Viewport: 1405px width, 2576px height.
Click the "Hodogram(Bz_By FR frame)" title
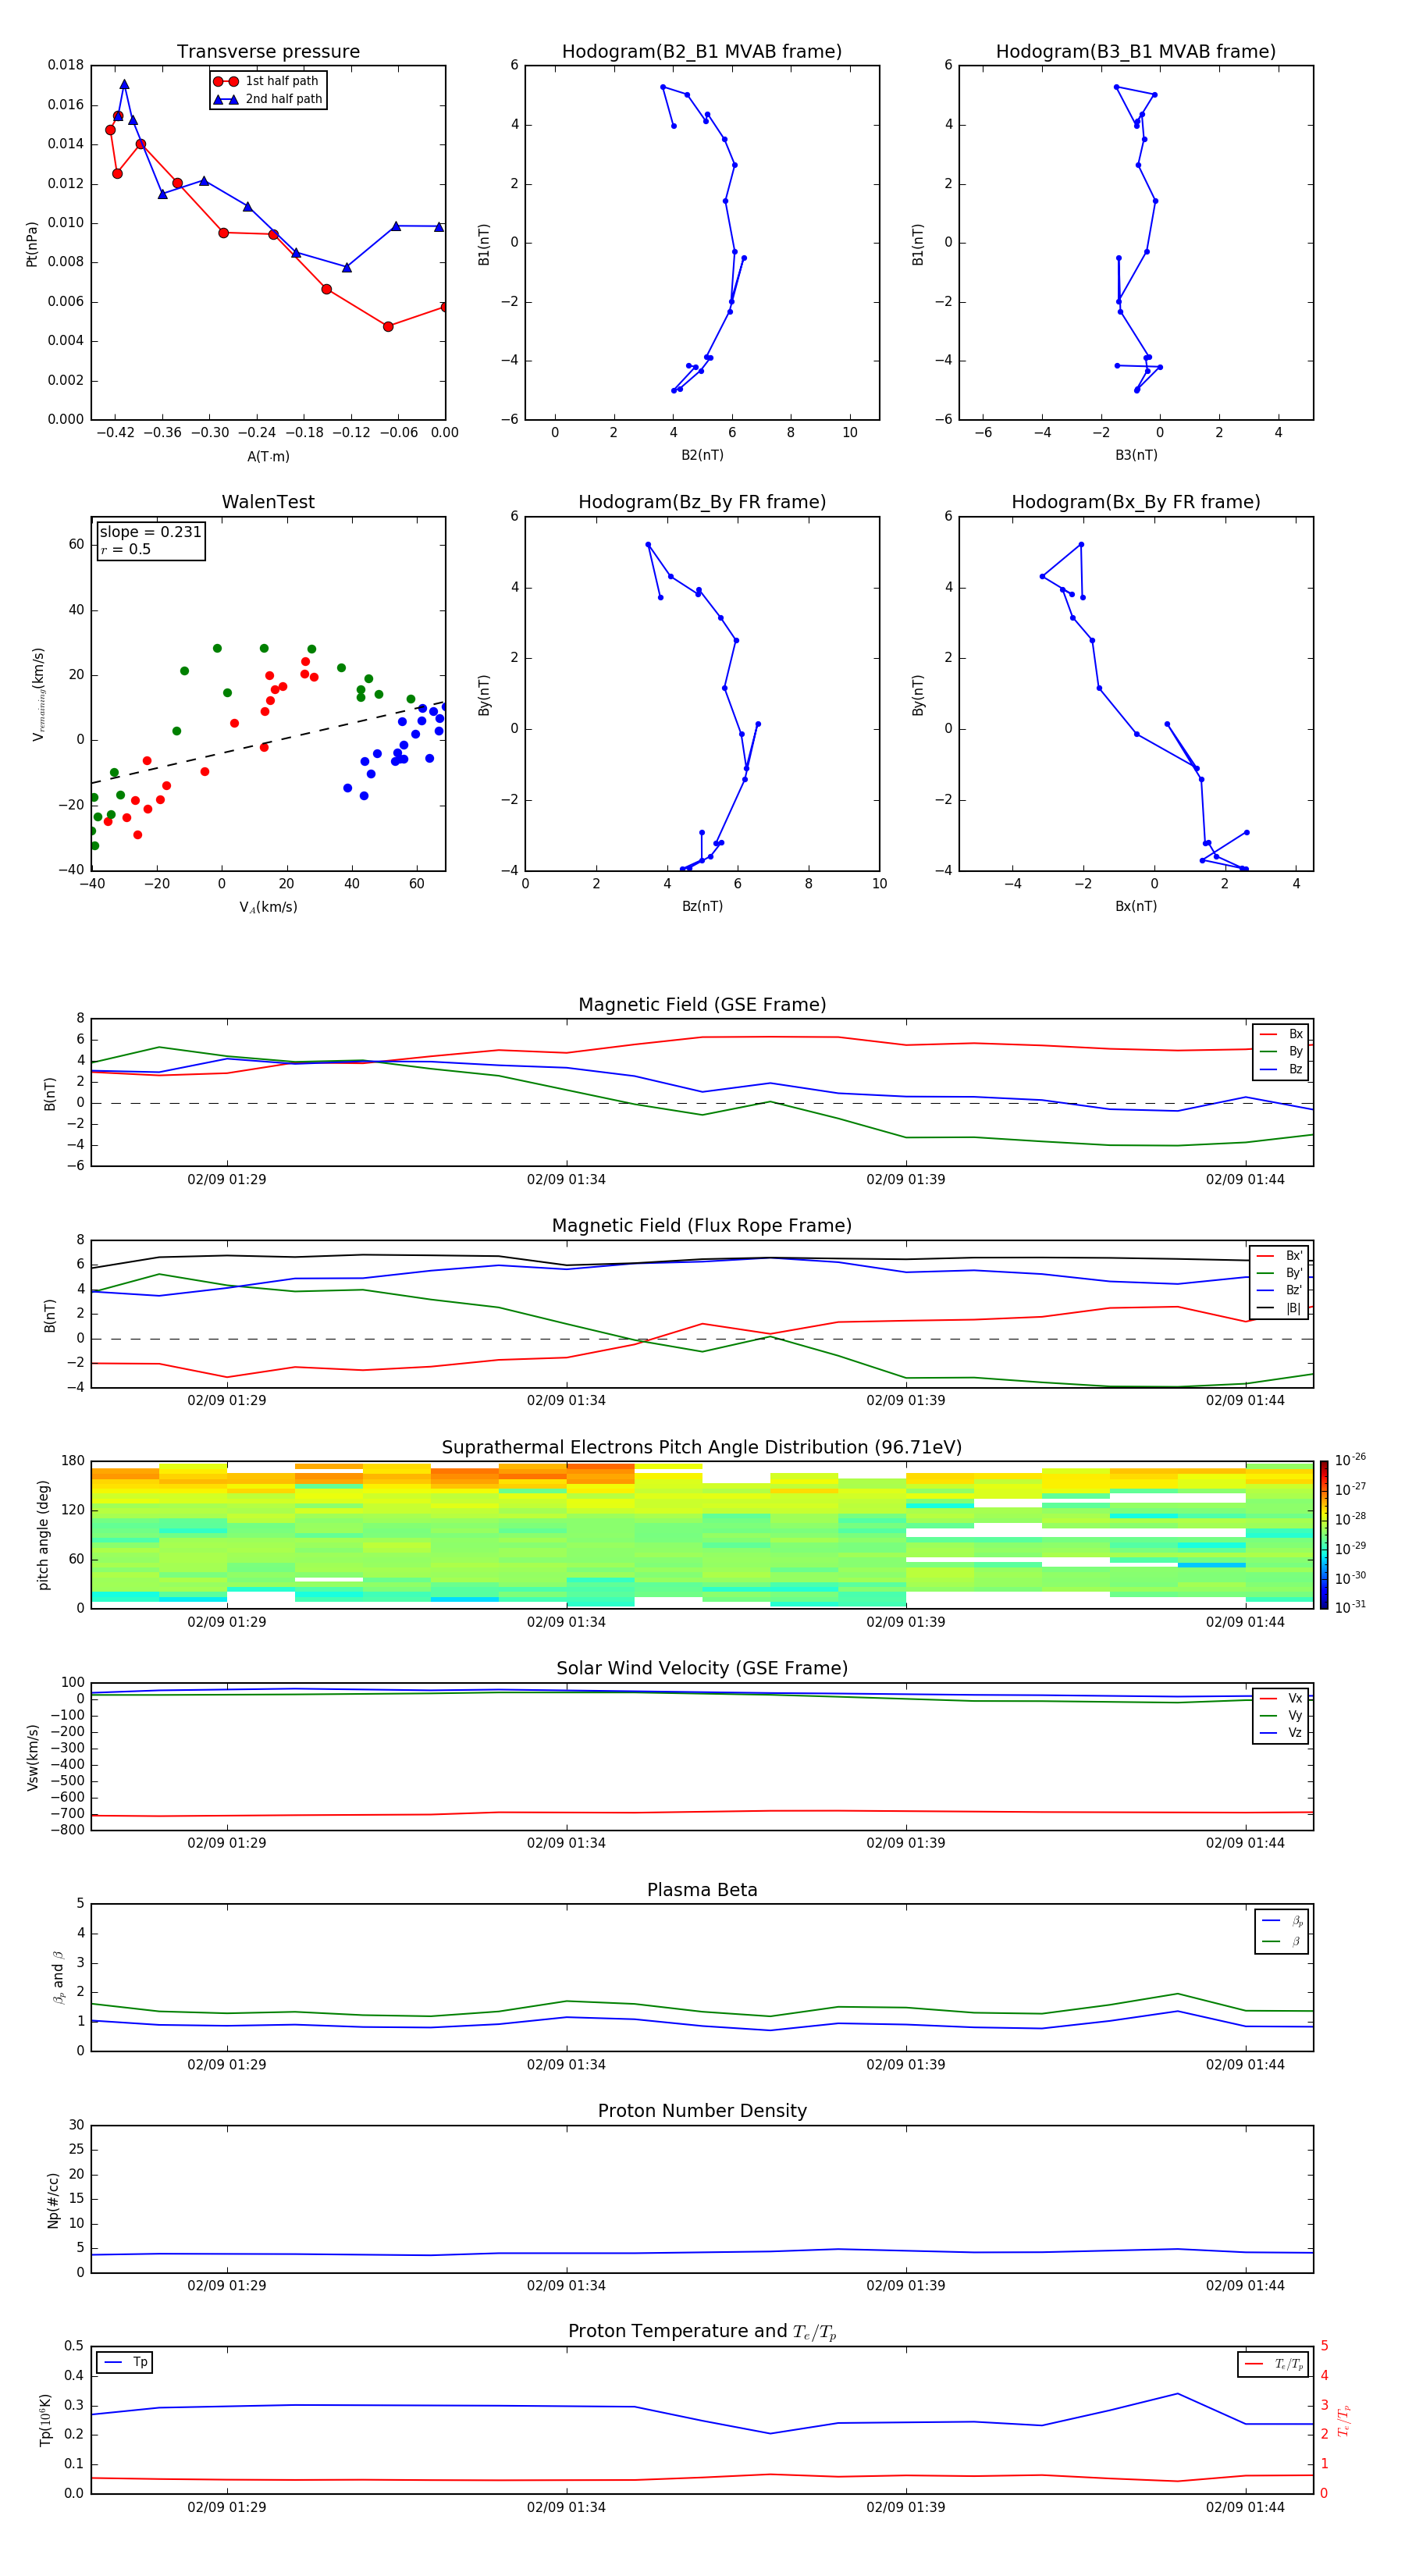point(702,502)
